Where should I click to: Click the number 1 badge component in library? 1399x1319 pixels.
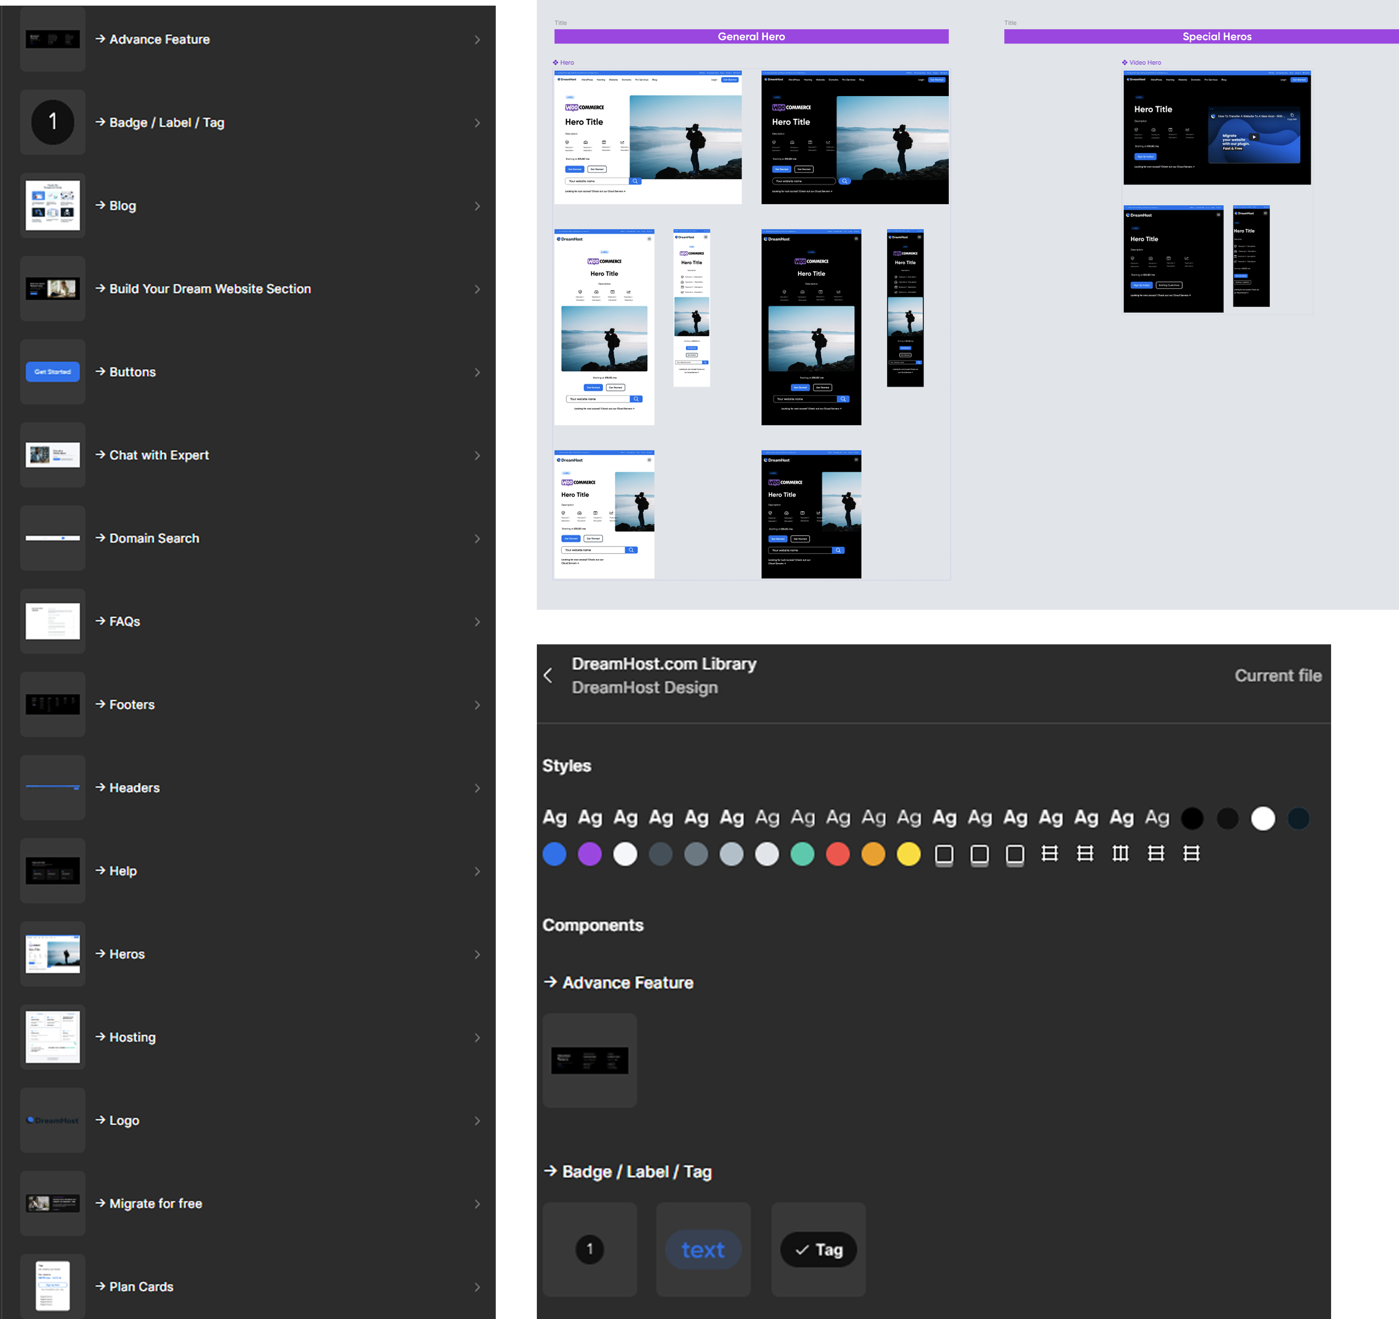pos(590,1249)
